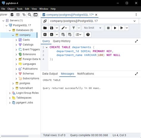Viewport: 141px width, 138px height.
Task: Click the Filter funnel icon
Action: (73, 28)
